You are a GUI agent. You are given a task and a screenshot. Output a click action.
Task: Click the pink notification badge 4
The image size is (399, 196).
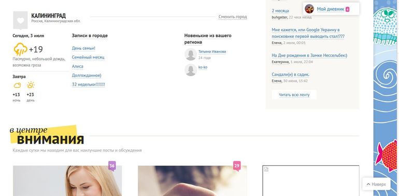click(347, 9)
